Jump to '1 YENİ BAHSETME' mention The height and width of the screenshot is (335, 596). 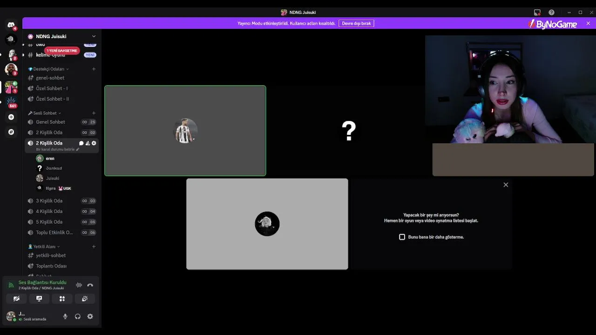click(61, 50)
